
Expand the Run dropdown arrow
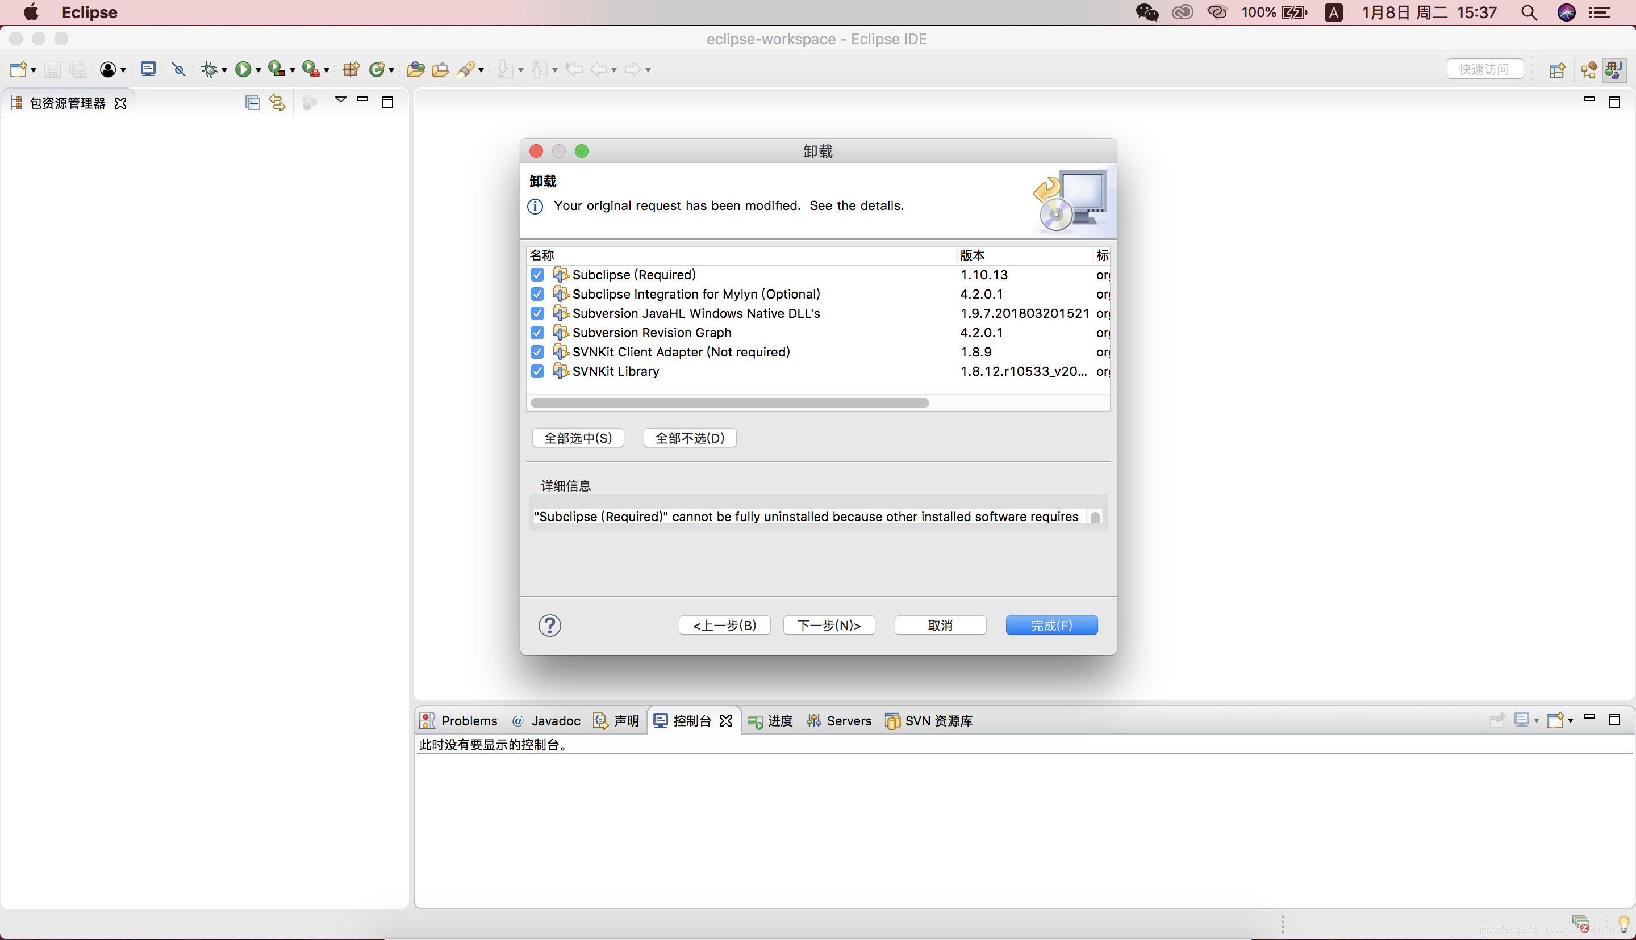click(x=258, y=70)
